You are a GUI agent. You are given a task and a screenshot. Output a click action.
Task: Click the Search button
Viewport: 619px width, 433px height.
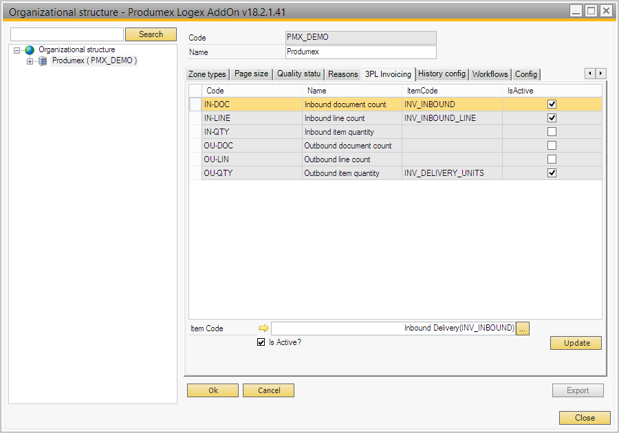[x=151, y=34]
